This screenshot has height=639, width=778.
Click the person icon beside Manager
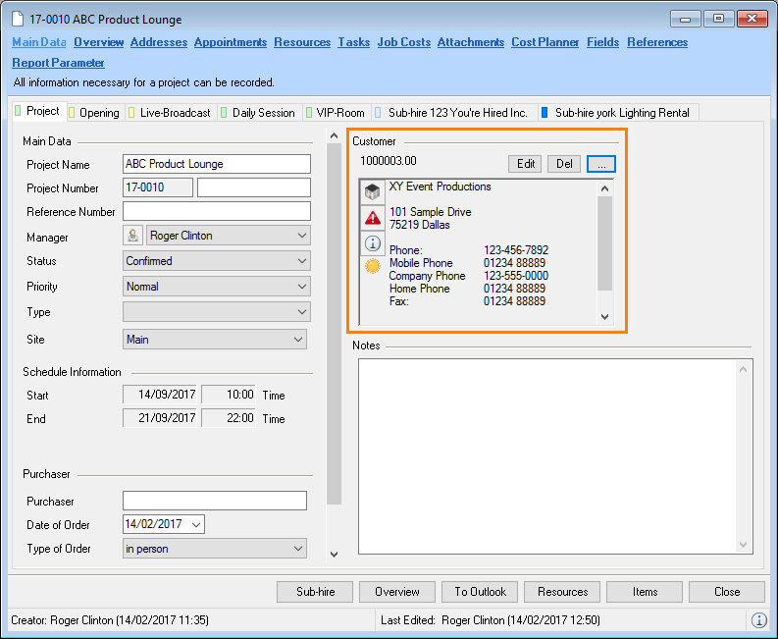pyautogui.click(x=133, y=236)
